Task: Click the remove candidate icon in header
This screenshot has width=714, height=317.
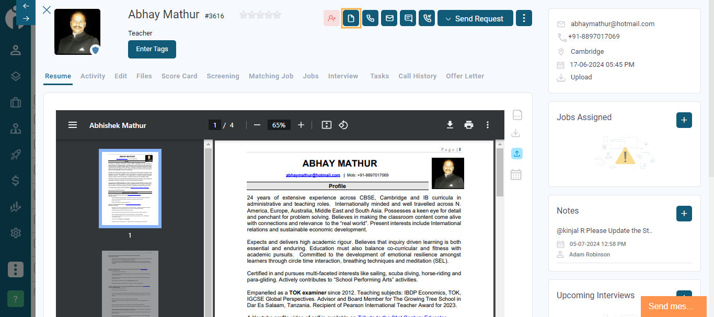Action: tap(332, 18)
